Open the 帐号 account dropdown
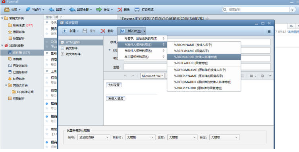The image size is (299, 152). (94, 137)
